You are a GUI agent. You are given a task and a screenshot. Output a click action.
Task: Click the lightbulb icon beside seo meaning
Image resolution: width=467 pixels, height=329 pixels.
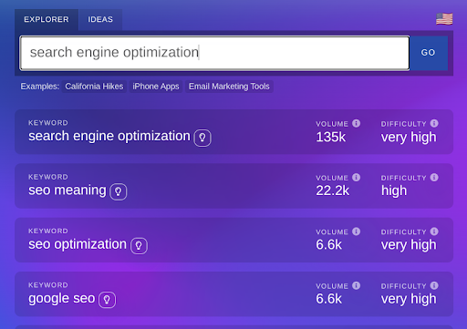coord(119,191)
